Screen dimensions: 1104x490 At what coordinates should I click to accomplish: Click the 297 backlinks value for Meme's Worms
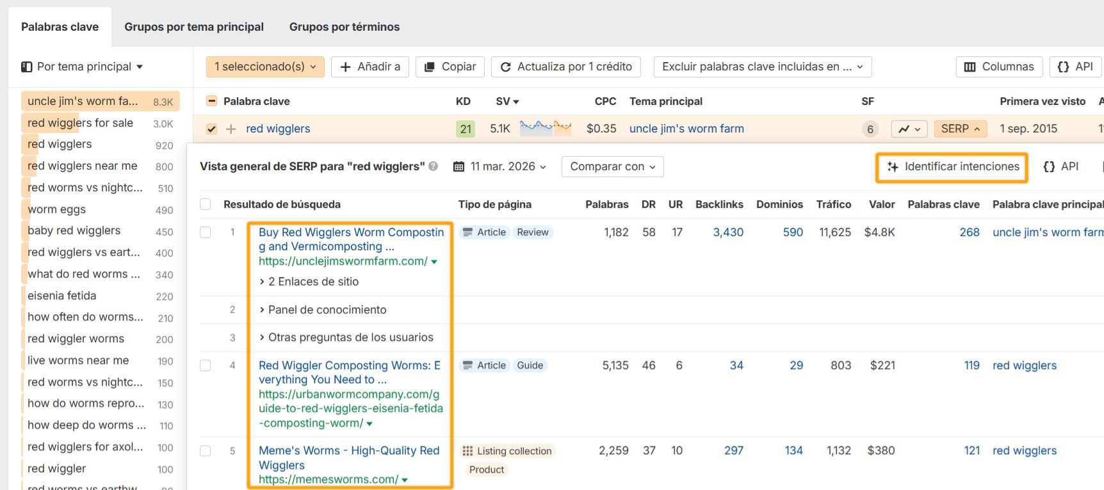pos(734,451)
